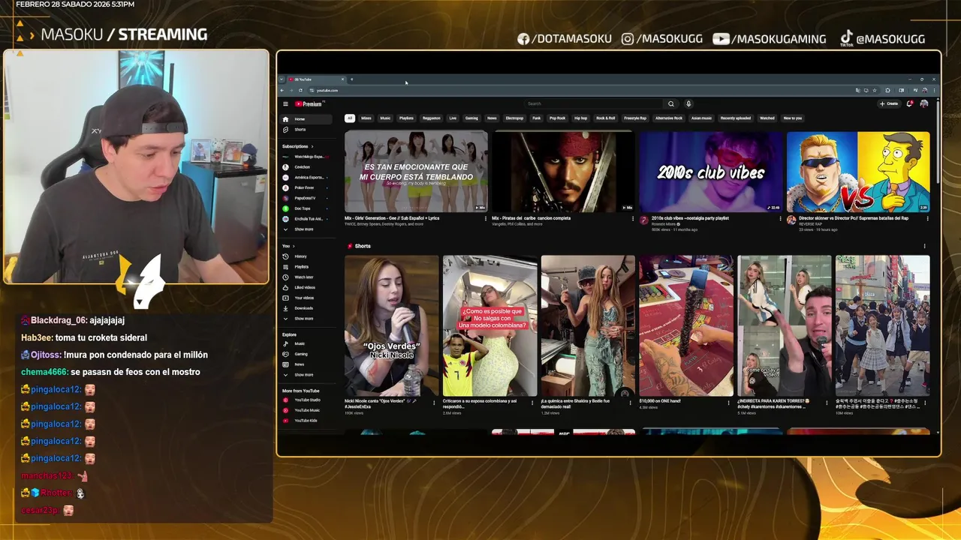This screenshot has height=540, width=961.
Task: Open News under Explore in sidebar
Action: (306, 364)
